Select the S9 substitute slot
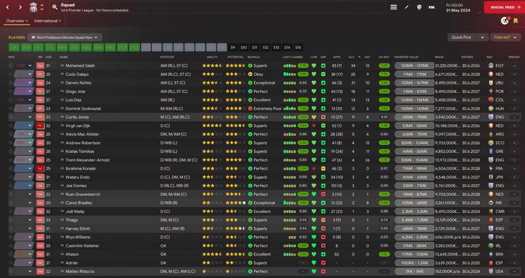 tap(233, 47)
